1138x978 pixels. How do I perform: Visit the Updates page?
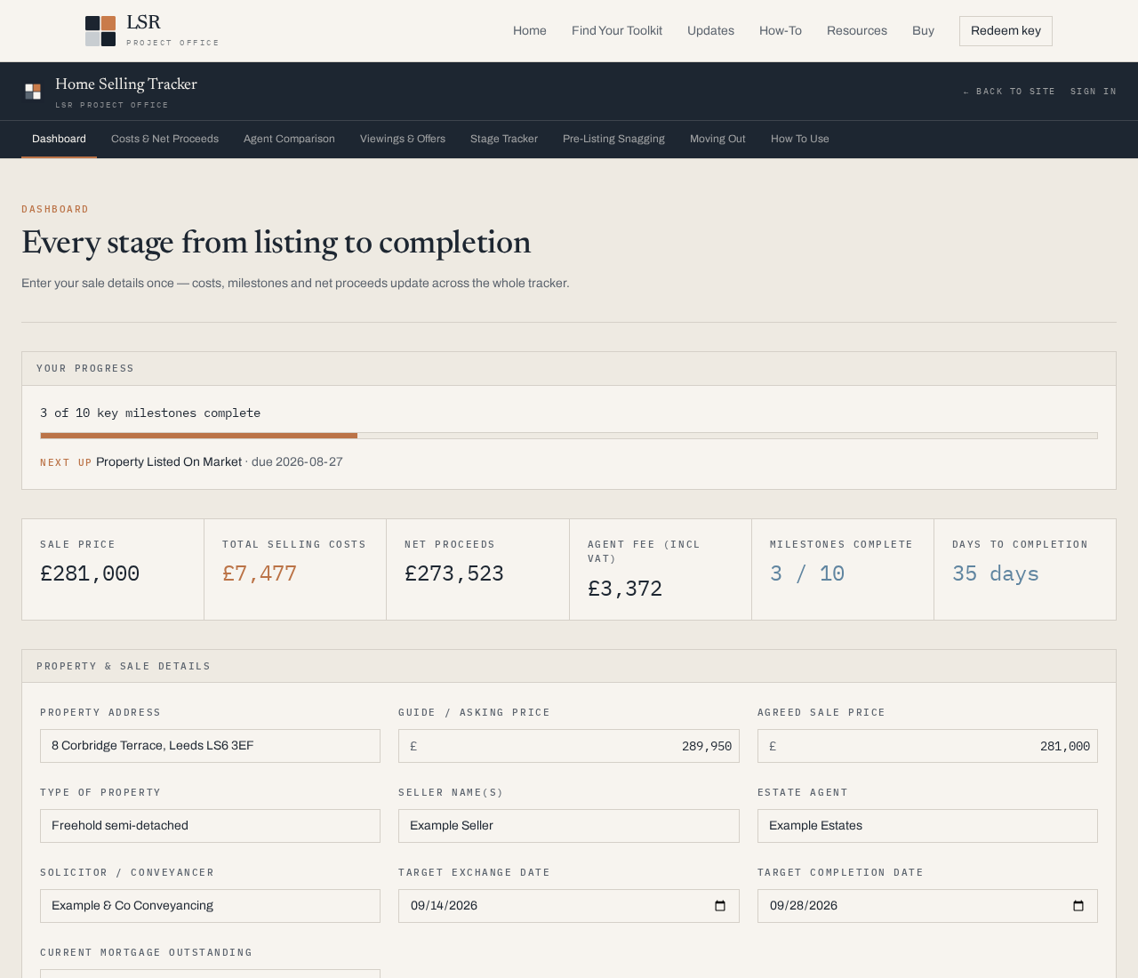710,31
